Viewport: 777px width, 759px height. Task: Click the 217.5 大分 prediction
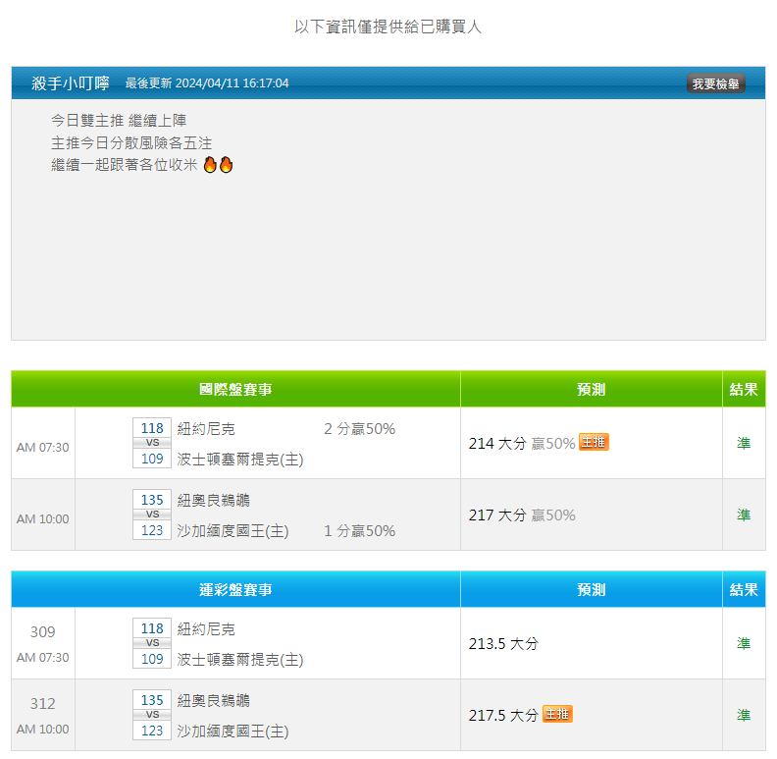pyautogui.click(x=503, y=715)
